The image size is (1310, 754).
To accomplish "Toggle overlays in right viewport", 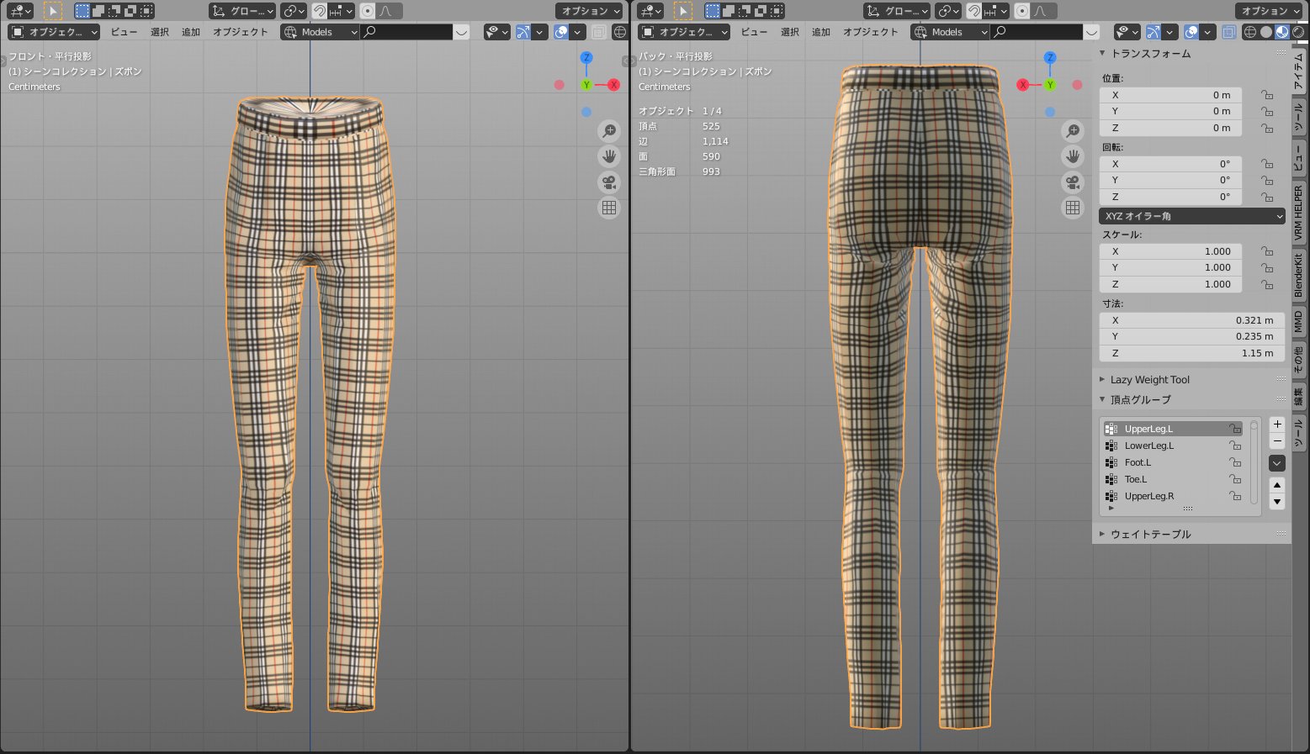I will (x=1191, y=32).
